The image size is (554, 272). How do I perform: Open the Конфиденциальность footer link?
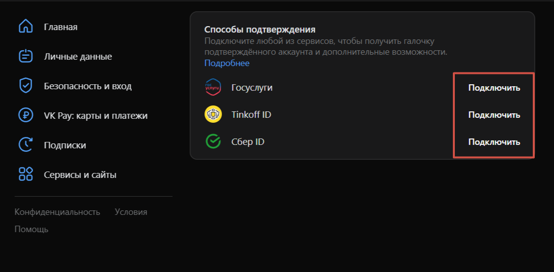click(57, 212)
